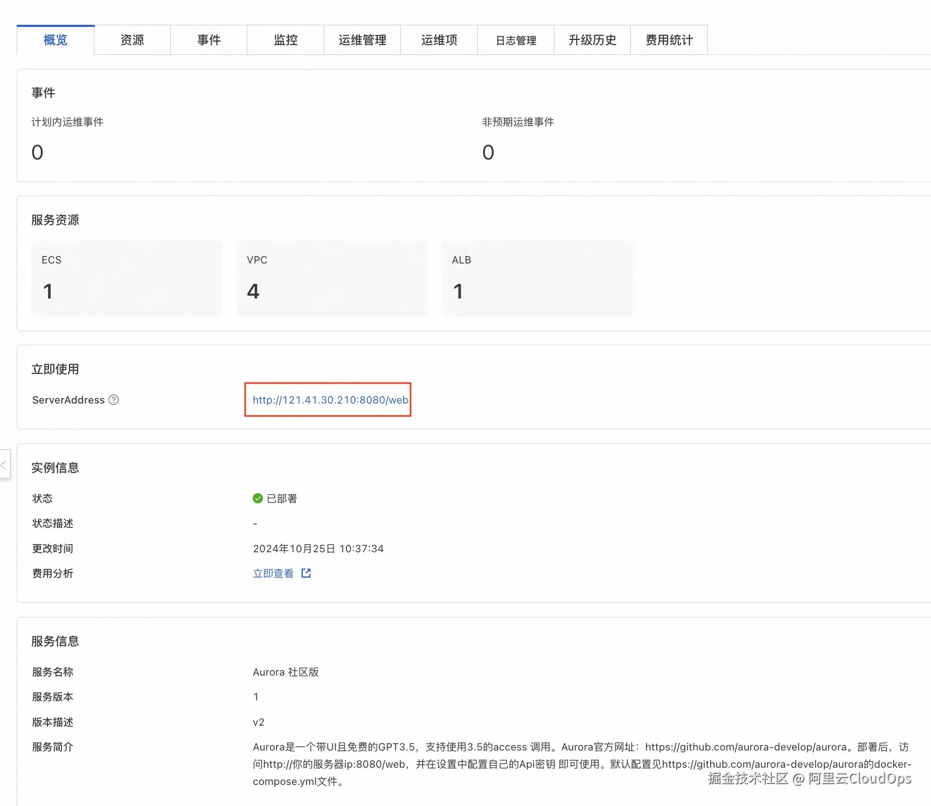The image size is (931, 806).
Task: Click the 服务信息 section heading
Action: pyautogui.click(x=55, y=641)
